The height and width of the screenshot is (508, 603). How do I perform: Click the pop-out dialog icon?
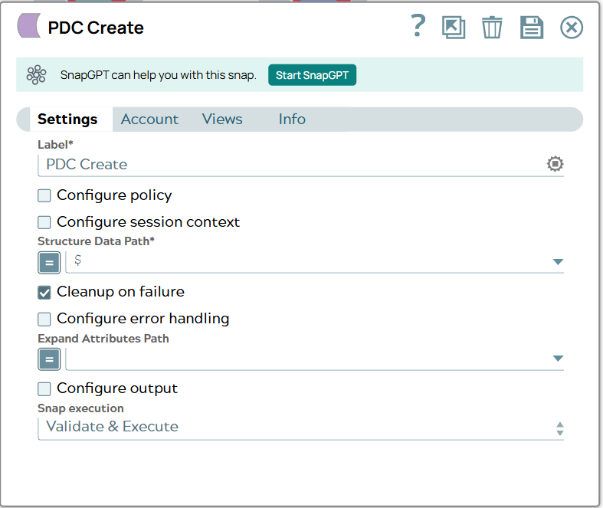tap(454, 28)
